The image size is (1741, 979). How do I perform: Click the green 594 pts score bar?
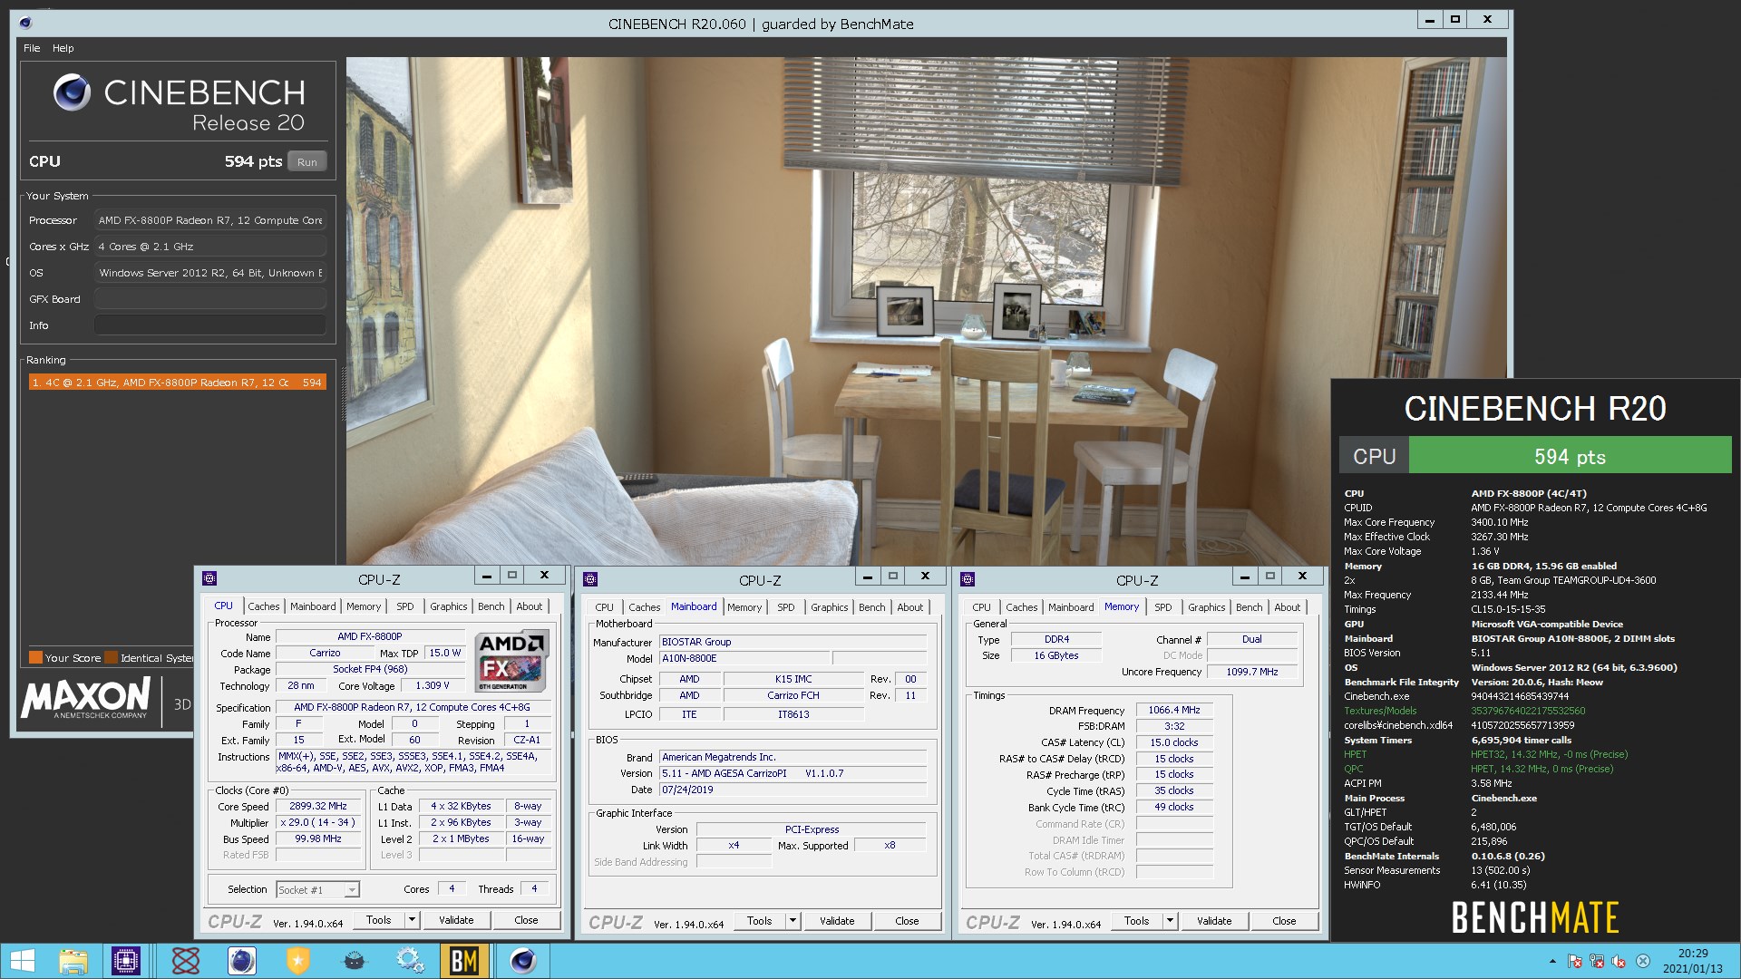1570,456
